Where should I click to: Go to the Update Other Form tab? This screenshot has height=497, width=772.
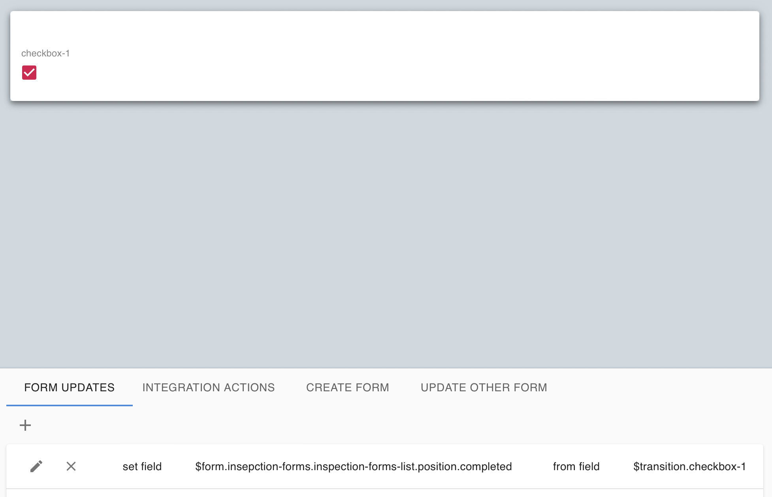[484, 387]
